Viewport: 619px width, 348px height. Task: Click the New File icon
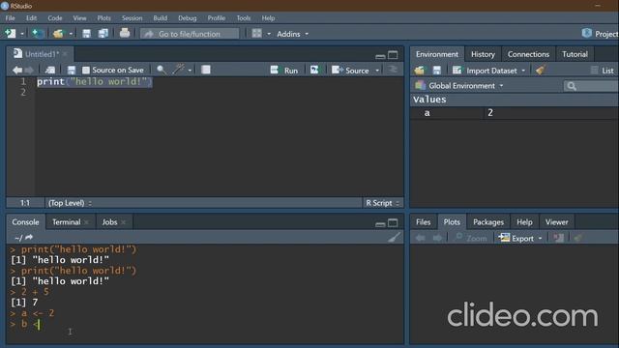point(11,34)
